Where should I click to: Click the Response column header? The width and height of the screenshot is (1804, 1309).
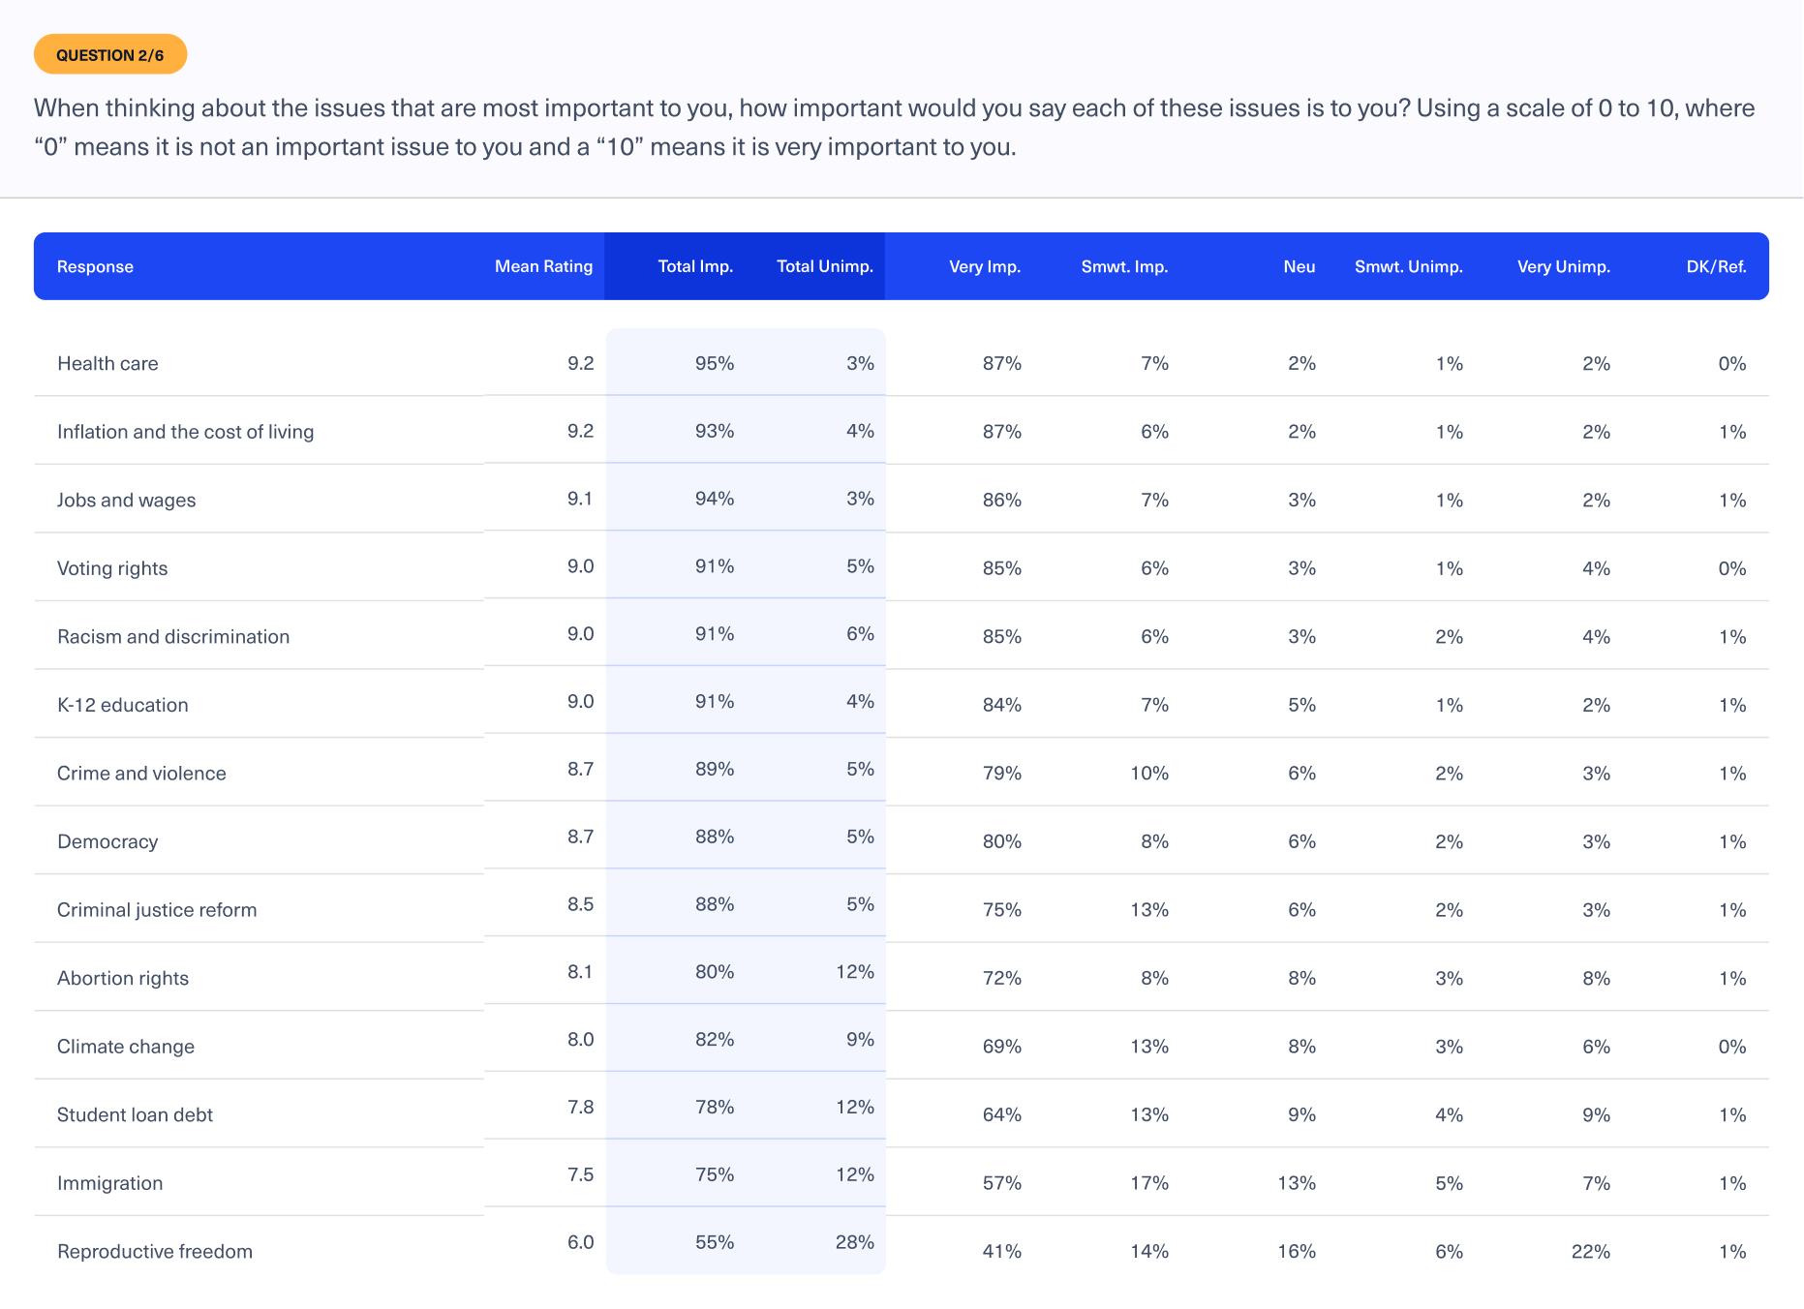pyautogui.click(x=95, y=267)
